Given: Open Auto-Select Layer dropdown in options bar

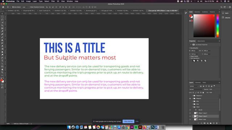Looking at the screenshot, I should point(25,7).
